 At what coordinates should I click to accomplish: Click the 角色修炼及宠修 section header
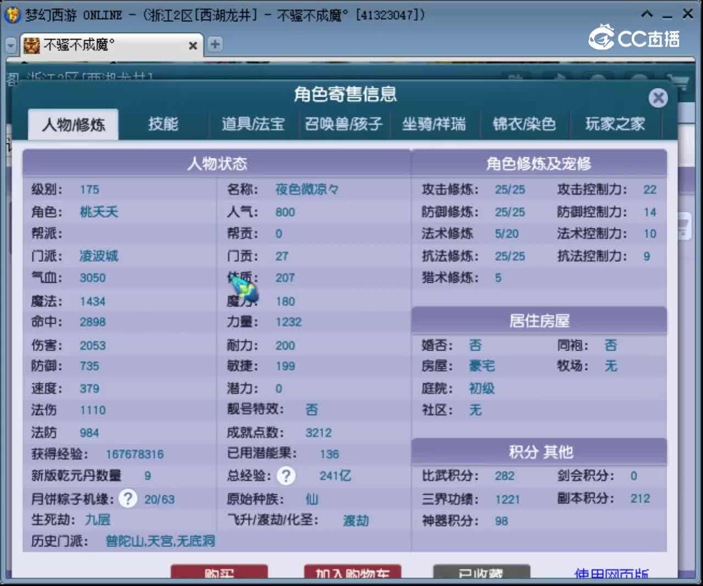point(539,163)
